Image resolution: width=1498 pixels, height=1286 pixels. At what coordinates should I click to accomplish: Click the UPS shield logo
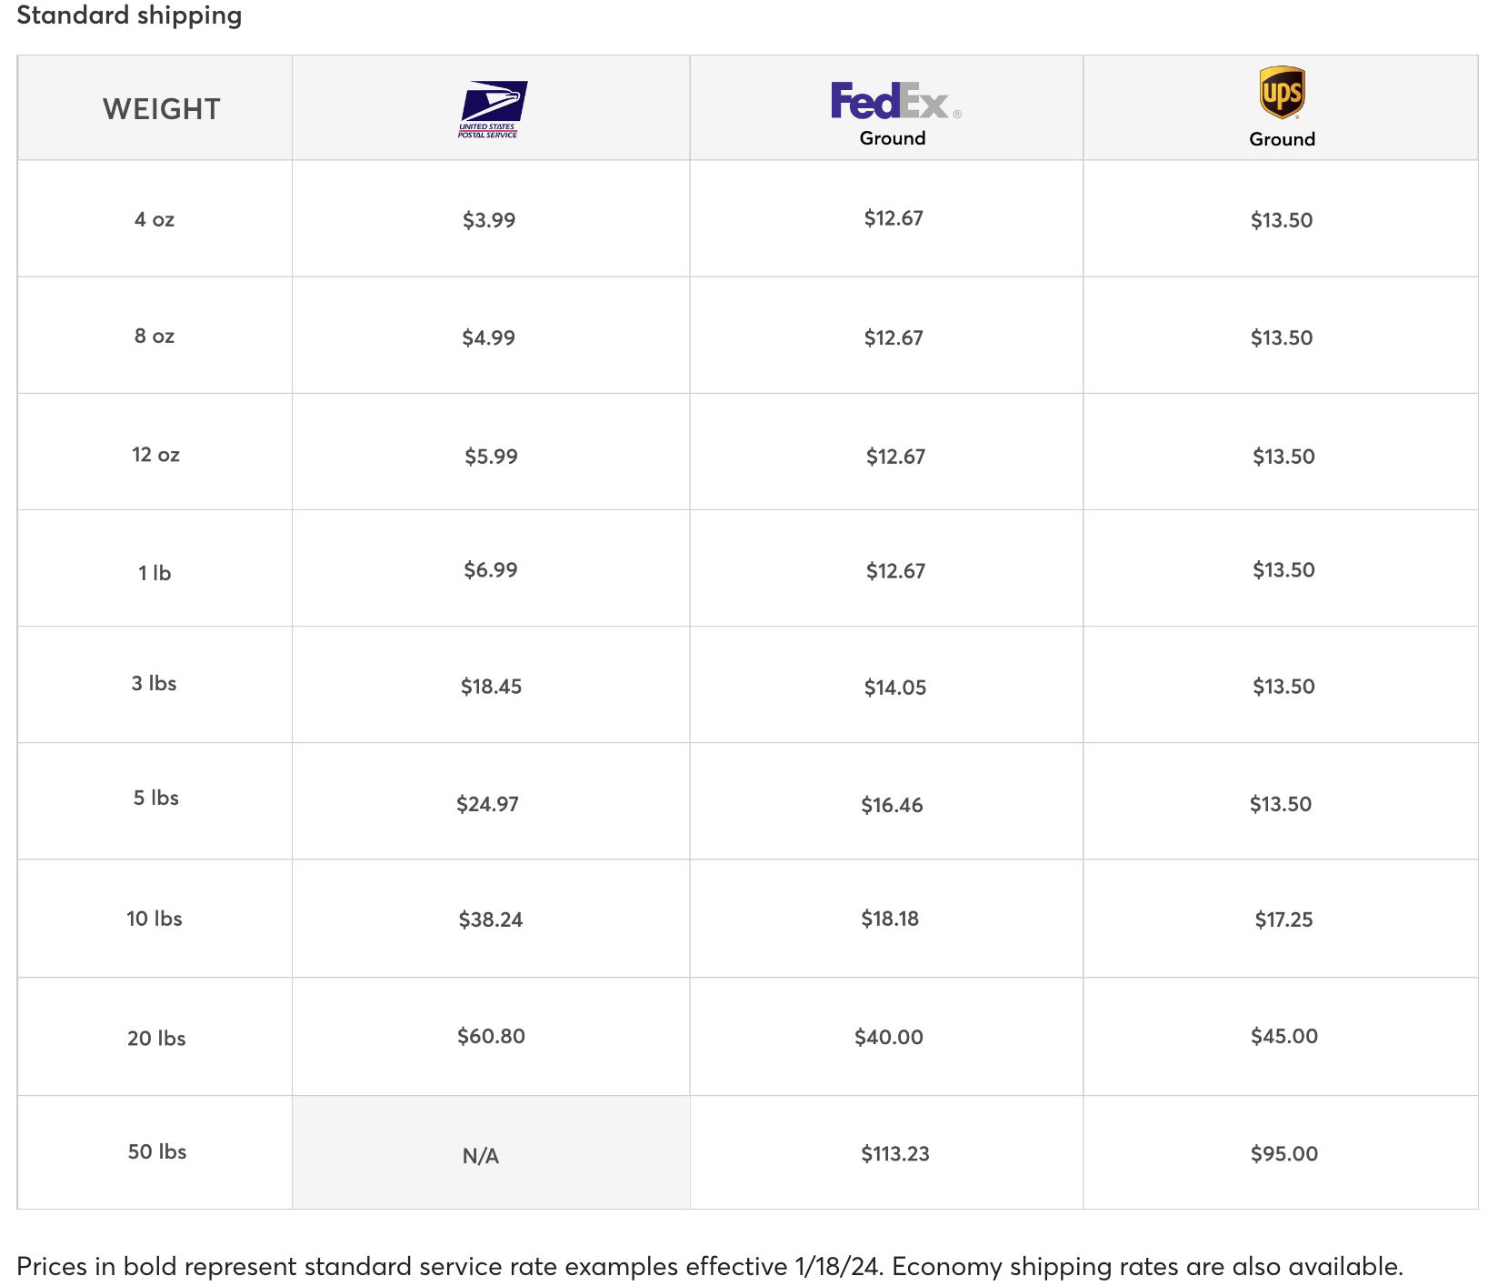[x=1282, y=93]
